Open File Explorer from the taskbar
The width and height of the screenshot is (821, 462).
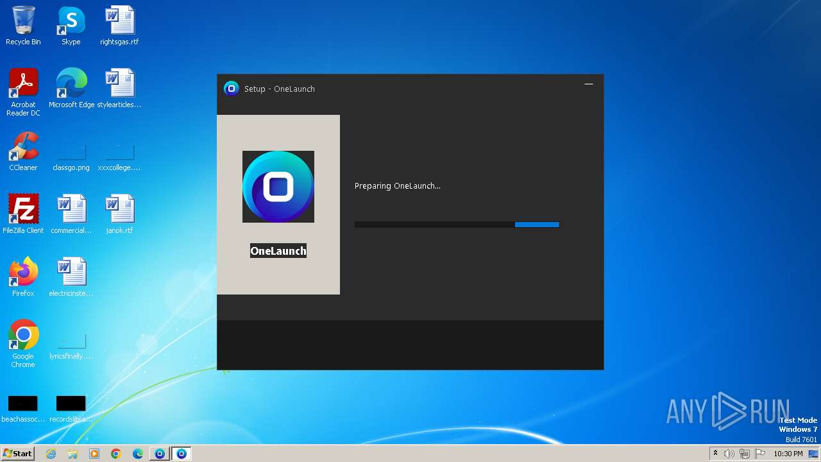point(72,454)
